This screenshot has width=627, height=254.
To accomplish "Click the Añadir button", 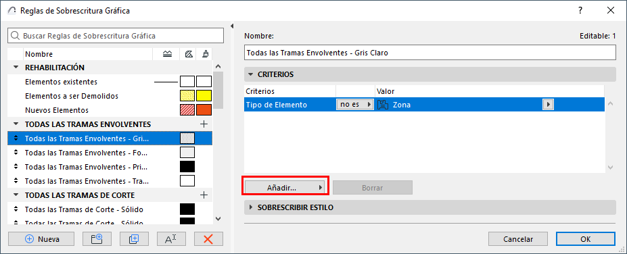I will (285, 187).
